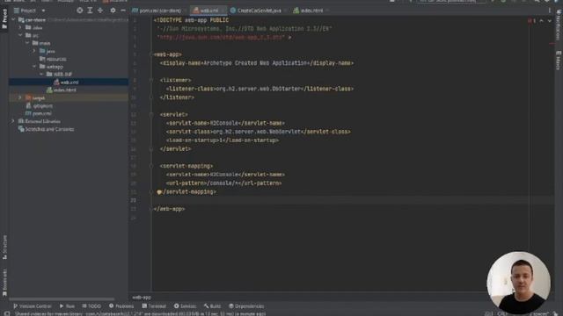Open the Dependencies tool window
563x316 pixels.
(x=246, y=306)
